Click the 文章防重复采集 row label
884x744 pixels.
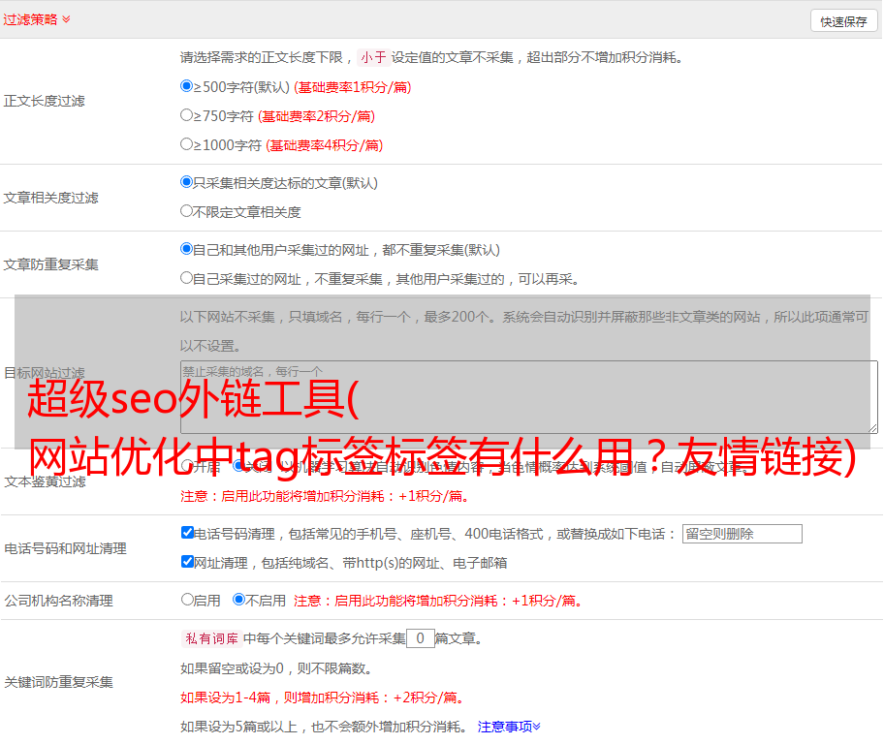tap(50, 264)
